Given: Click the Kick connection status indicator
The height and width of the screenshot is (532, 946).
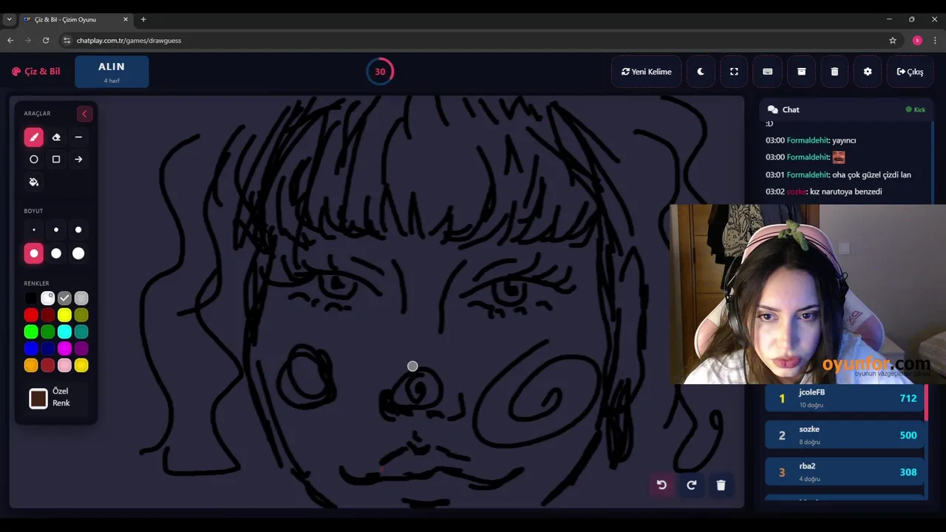Looking at the screenshot, I should point(916,109).
